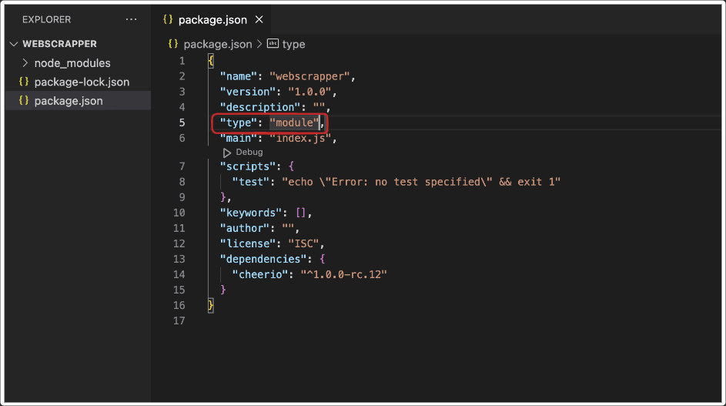Close the package.json tab

259,19
